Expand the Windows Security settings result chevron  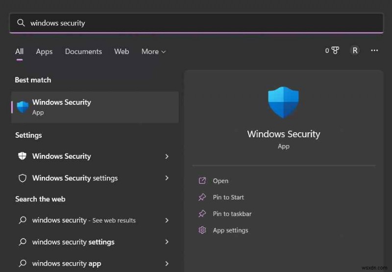(167, 156)
